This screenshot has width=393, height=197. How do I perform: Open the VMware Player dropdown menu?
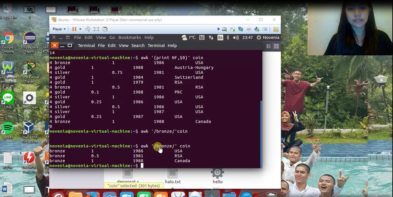pyautogui.click(x=59, y=29)
